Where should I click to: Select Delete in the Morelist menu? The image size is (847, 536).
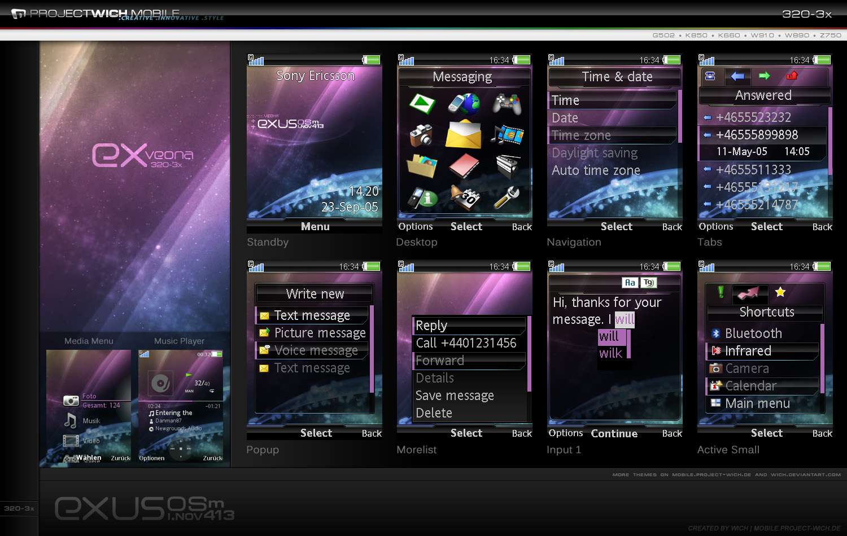tap(469, 413)
